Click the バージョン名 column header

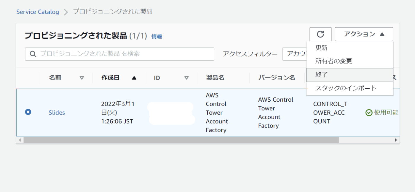[x=277, y=78]
